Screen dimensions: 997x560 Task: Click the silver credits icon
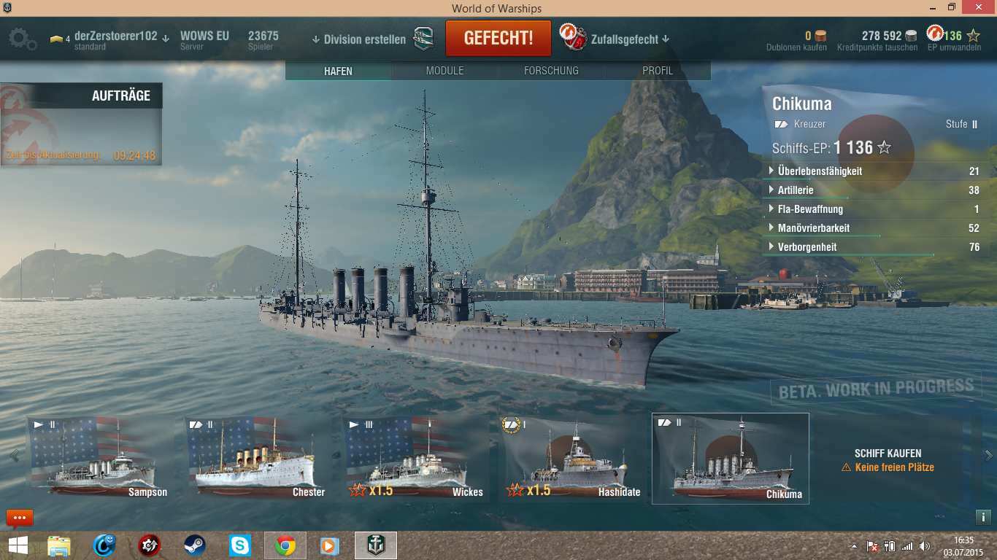pos(911,36)
